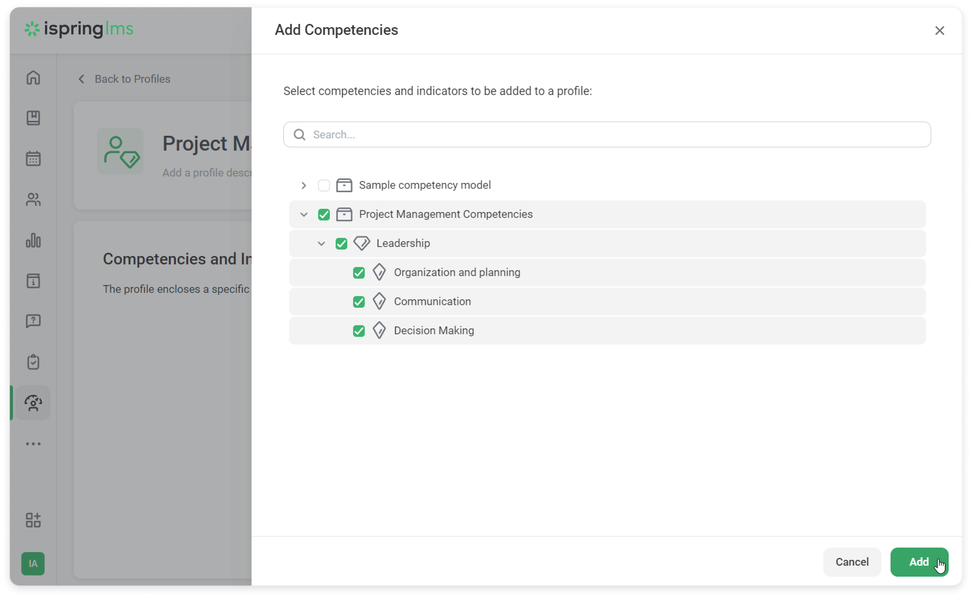Click the calendar icon in sidebar

click(33, 159)
